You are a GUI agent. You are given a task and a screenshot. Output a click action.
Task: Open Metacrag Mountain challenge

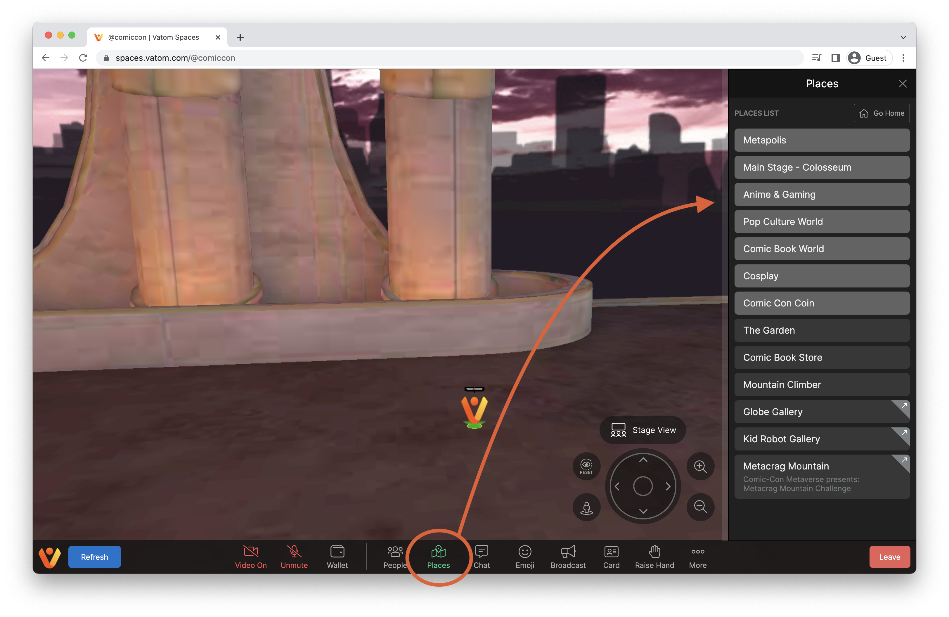point(822,477)
